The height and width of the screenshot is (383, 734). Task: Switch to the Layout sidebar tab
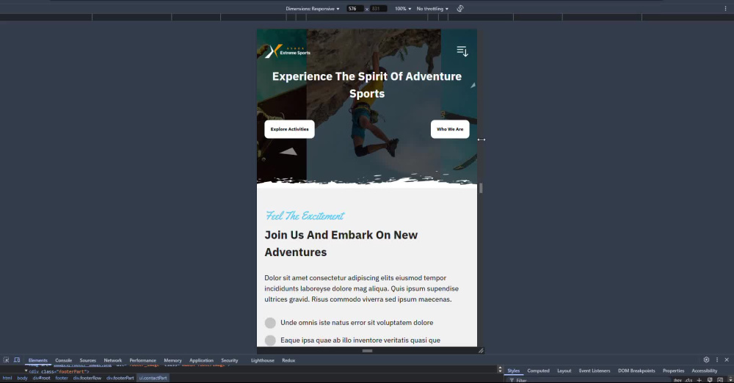[x=564, y=371]
